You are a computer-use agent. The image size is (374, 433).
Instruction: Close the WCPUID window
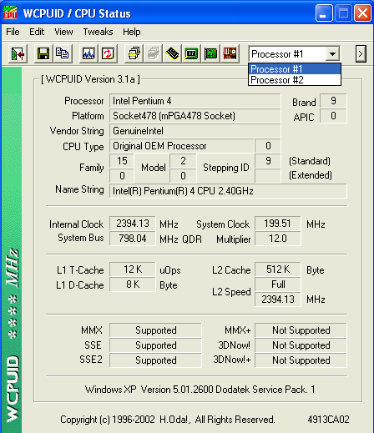click(362, 13)
